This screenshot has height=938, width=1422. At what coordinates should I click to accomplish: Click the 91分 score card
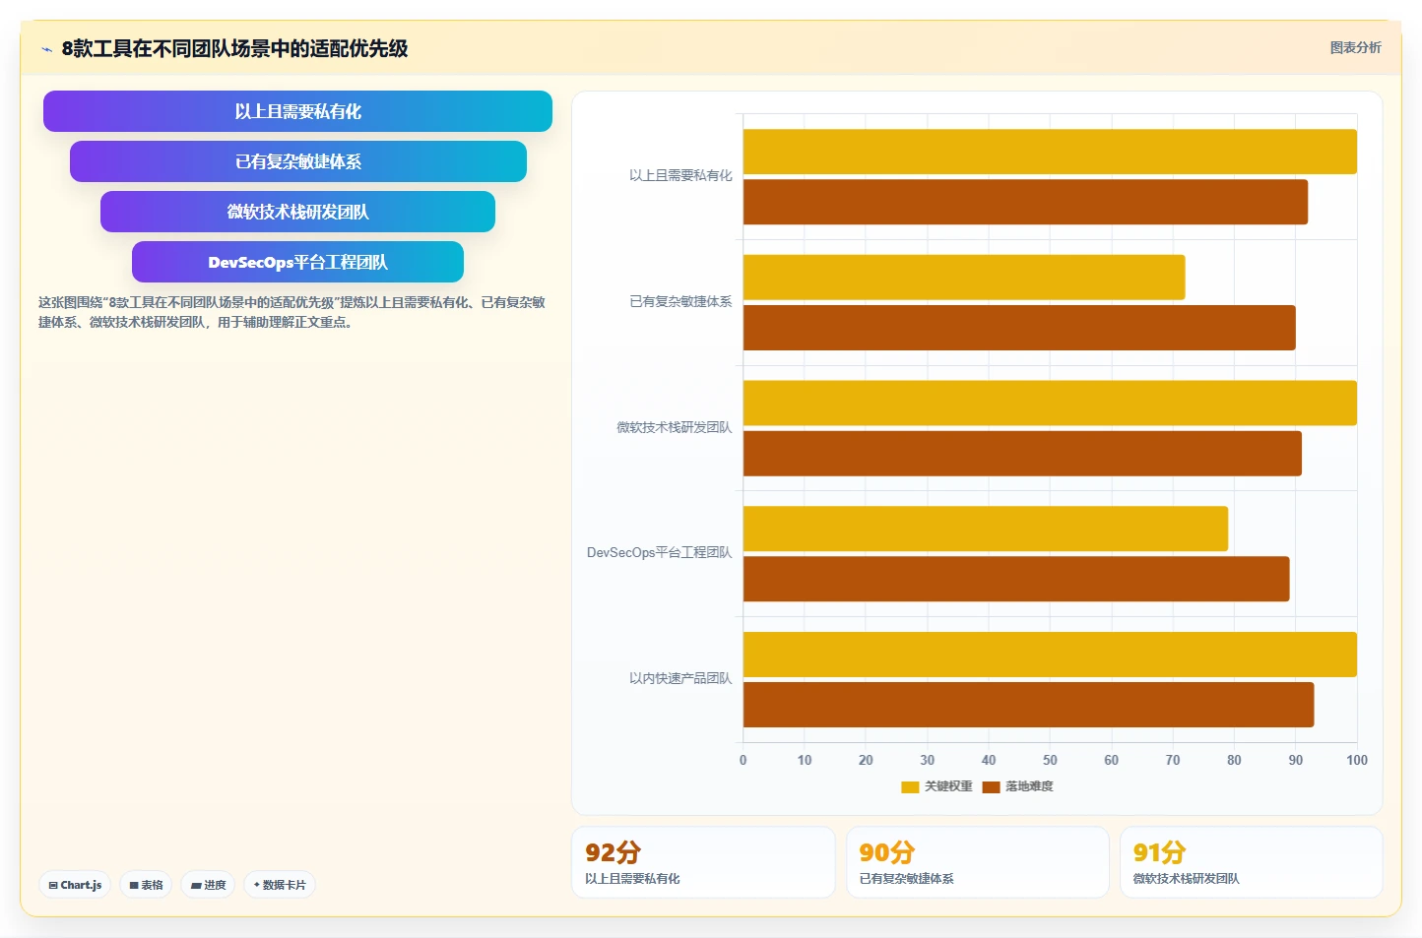pos(1251,862)
